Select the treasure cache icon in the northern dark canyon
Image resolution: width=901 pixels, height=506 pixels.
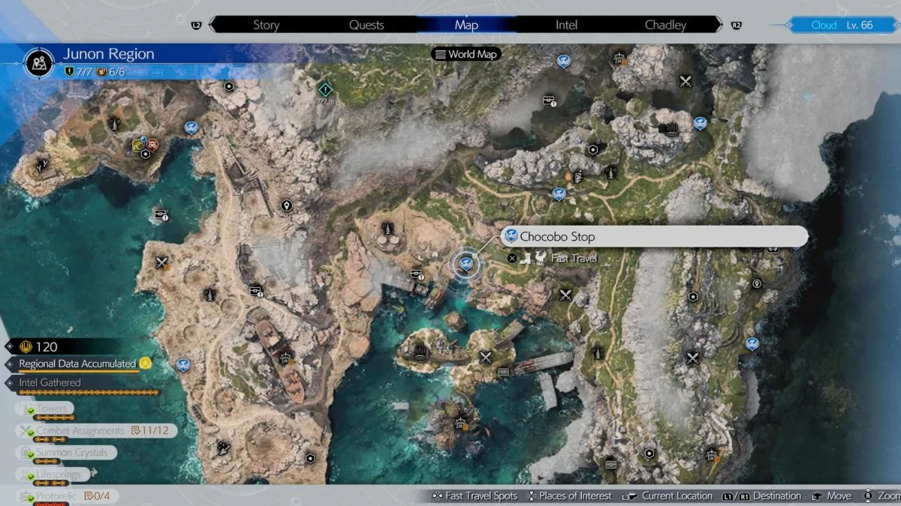click(x=549, y=100)
